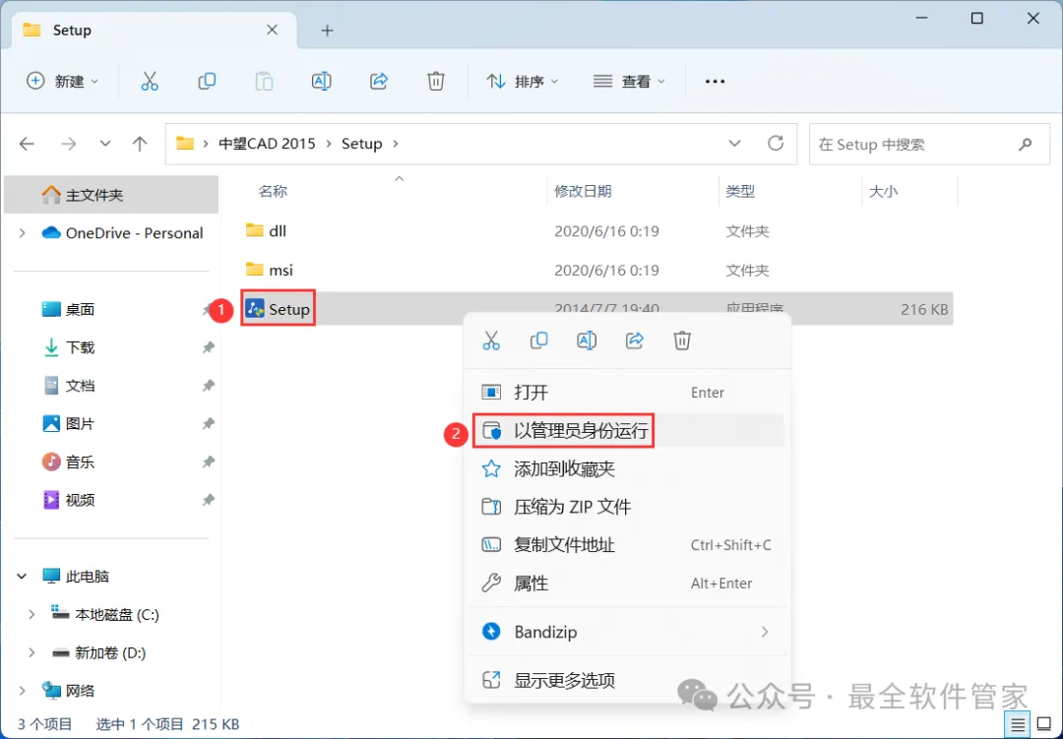1063x739 pixels.
Task: Switch to details view icon in status bar
Action: coord(1018,725)
